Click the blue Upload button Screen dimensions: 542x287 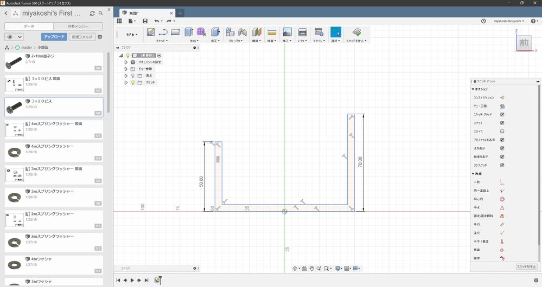pyautogui.click(x=54, y=37)
